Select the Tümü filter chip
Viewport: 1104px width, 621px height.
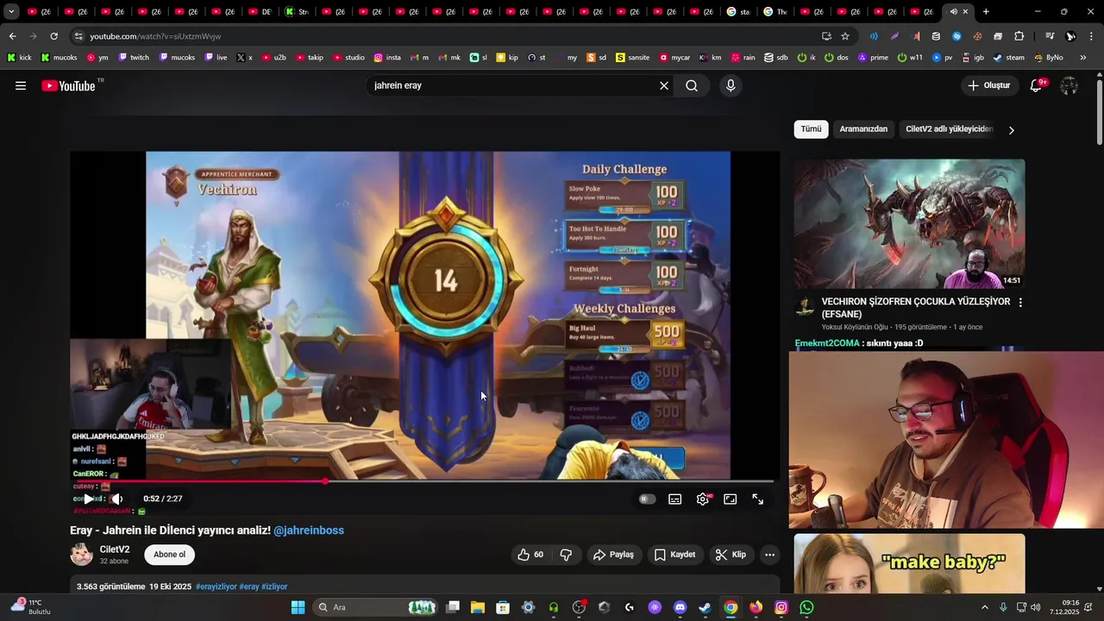click(811, 129)
